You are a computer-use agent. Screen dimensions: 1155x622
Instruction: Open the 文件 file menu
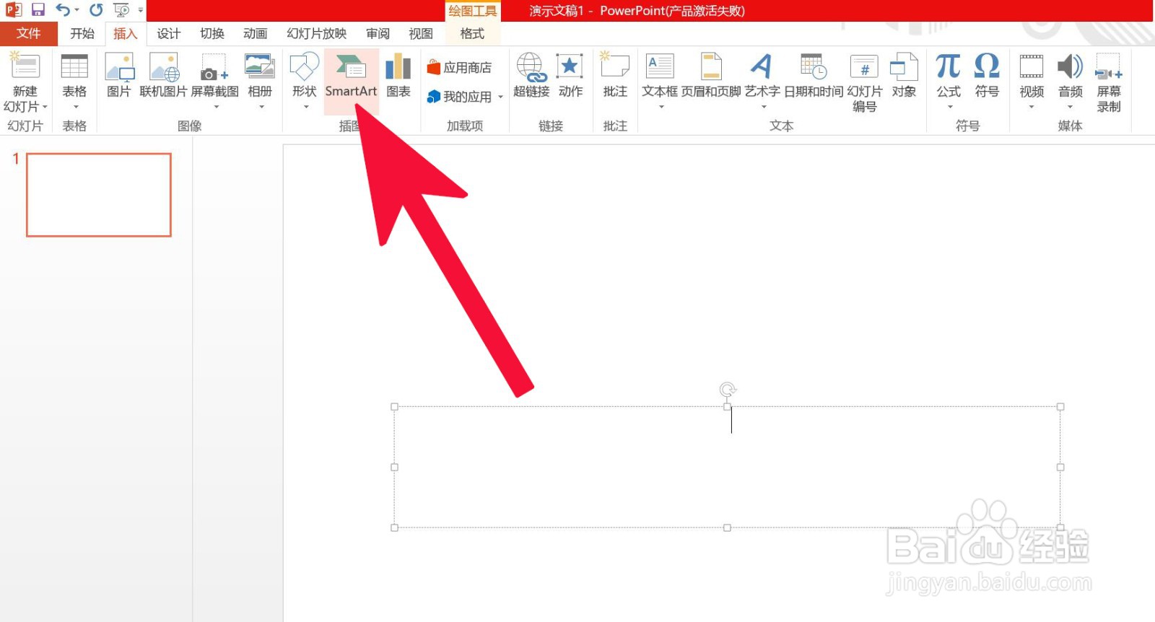[x=29, y=33]
